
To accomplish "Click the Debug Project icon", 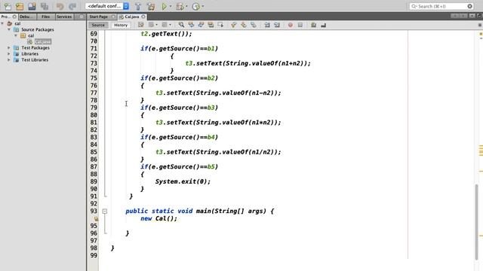I will pos(180,6).
